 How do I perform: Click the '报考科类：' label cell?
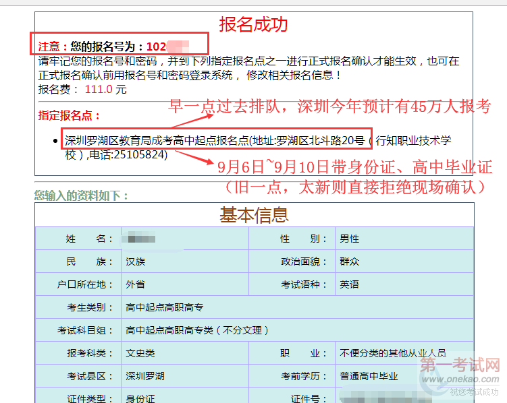click(x=78, y=353)
